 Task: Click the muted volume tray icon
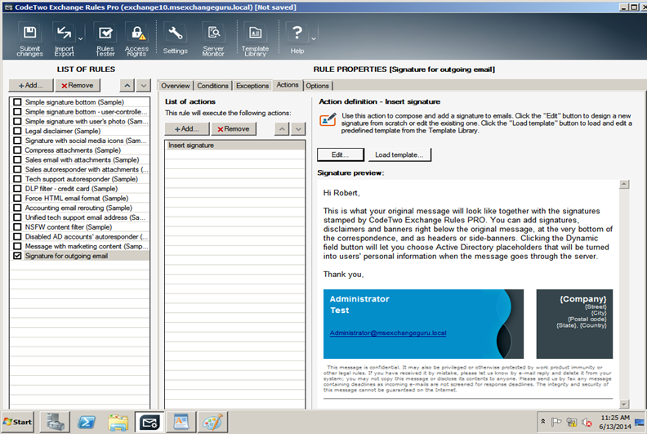[x=587, y=422]
